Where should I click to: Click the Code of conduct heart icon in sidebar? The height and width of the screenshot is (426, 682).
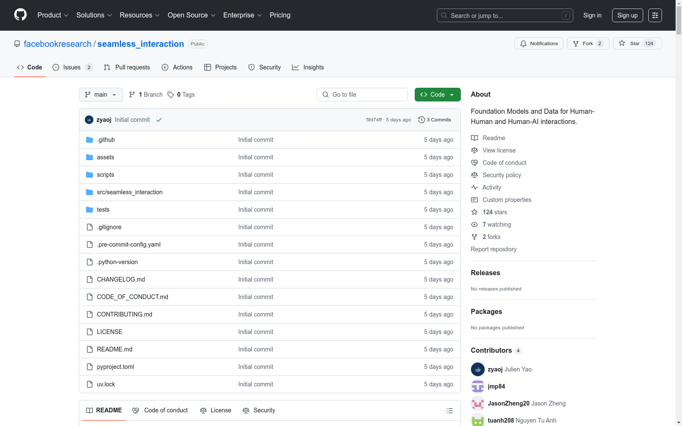(474, 163)
